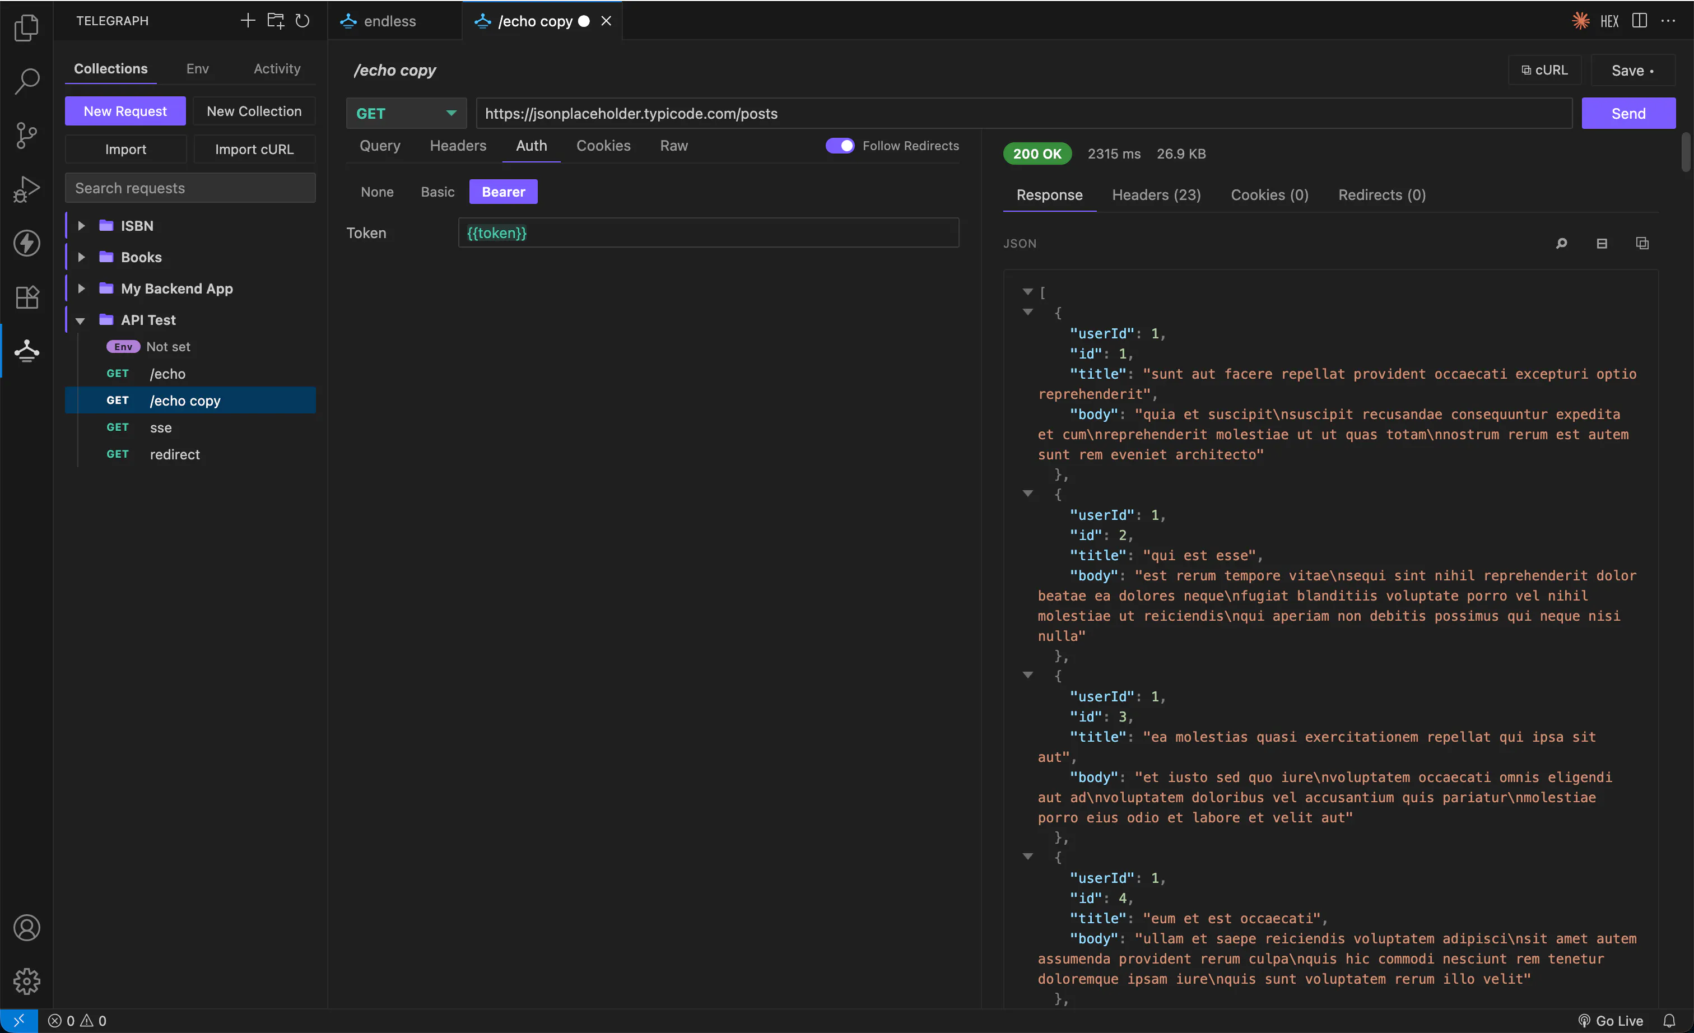1694x1033 pixels.
Task: Send the request
Action: [1628, 113]
